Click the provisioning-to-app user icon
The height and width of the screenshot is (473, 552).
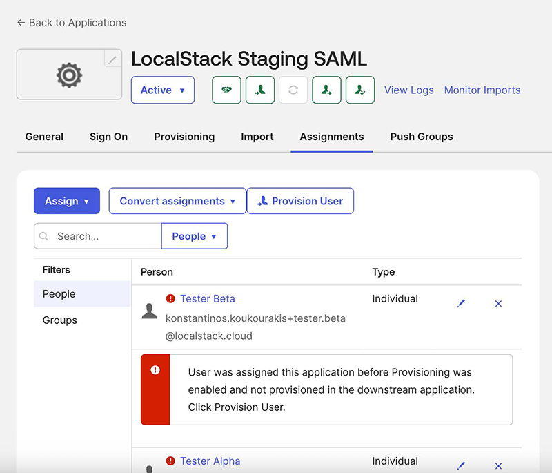point(326,90)
